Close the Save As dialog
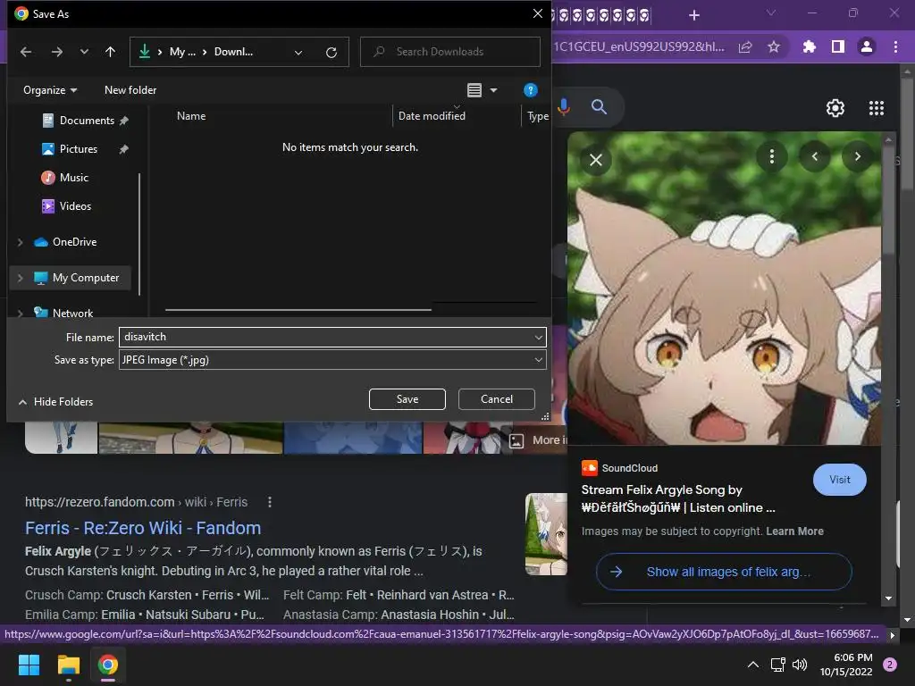Screen dimensions: 915x686 point(537,13)
